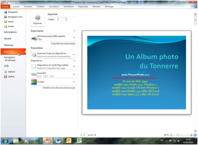The height and width of the screenshot is (145, 198).
Task: Open PowerPoint Options
Action: [x=10, y=72]
